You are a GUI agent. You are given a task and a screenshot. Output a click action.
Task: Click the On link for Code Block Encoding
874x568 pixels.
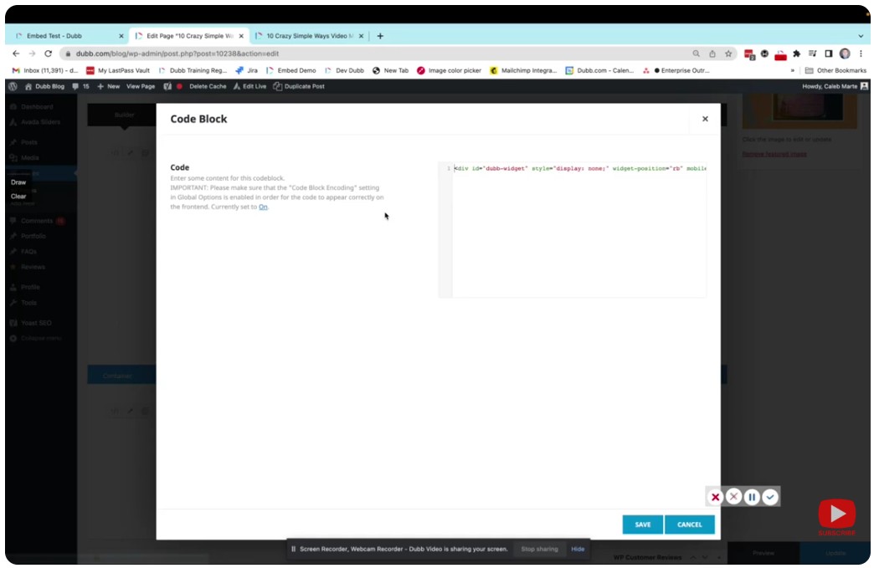pyautogui.click(x=263, y=207)
